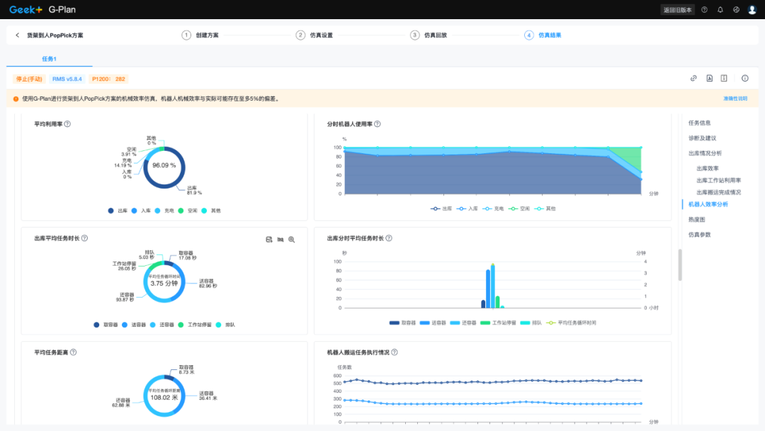Image resolution: width=765 pixels, height=431 pixels.
Task: Click help icon next to 平均任务距离 title
Action: pyautogui.click(x=73, y=352)
